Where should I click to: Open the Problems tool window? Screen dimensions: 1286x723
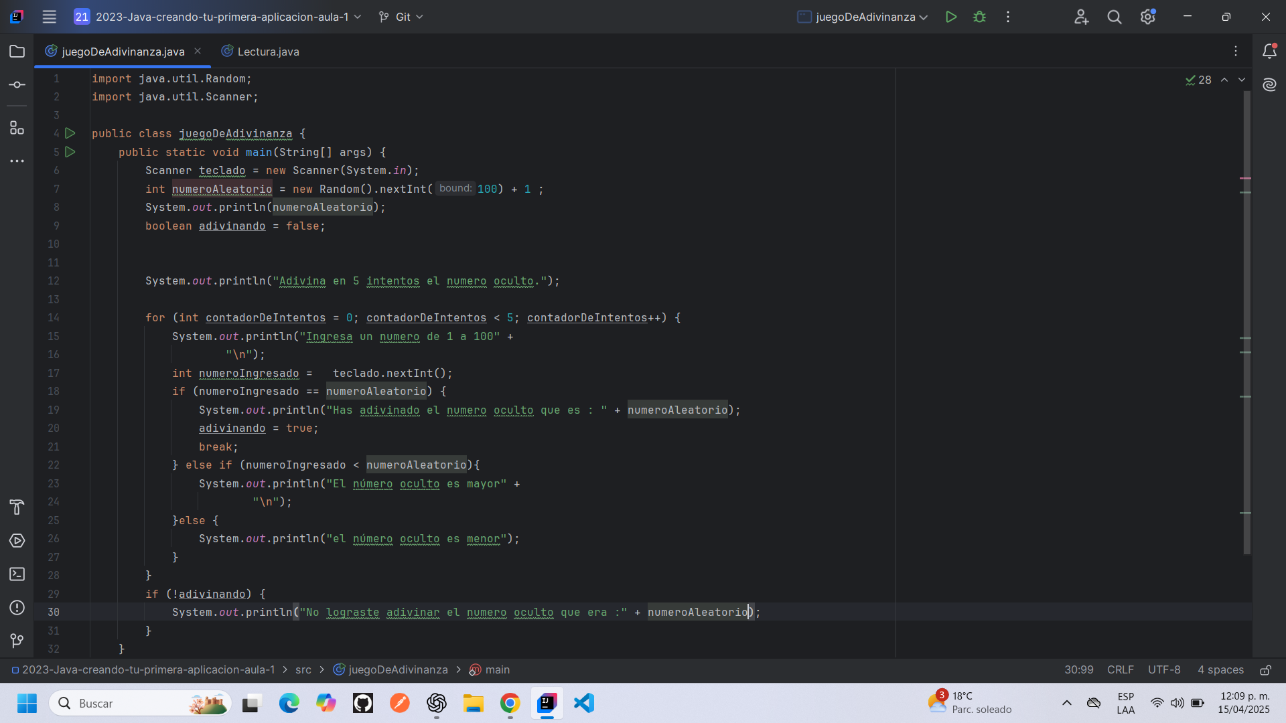pyautogui.click(x=17, y=608)
